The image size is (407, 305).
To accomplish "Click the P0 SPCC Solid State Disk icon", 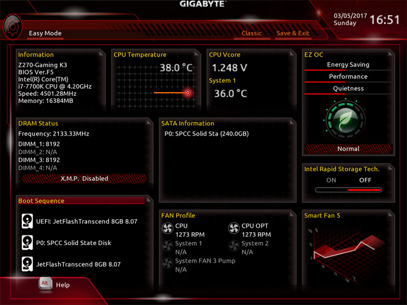I will pos(27,243).
